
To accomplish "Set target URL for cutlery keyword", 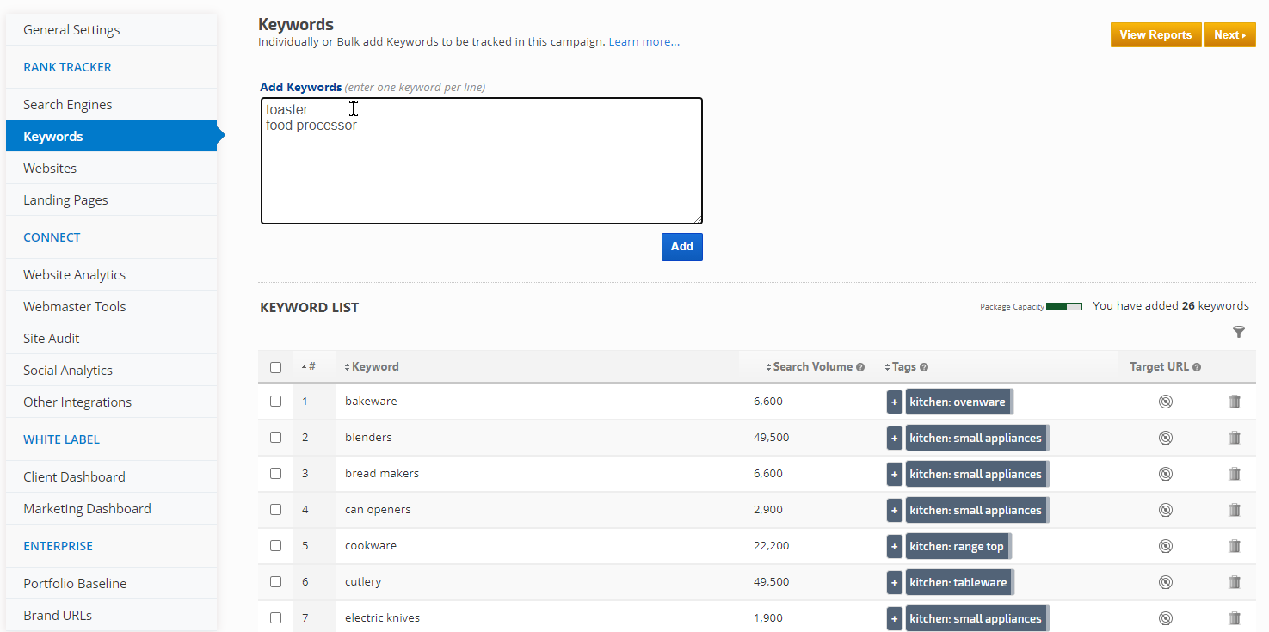I will (1166, 582).
